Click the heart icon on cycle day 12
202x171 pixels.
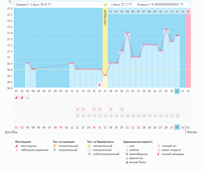pyautogui.click(x=77, y=109)
